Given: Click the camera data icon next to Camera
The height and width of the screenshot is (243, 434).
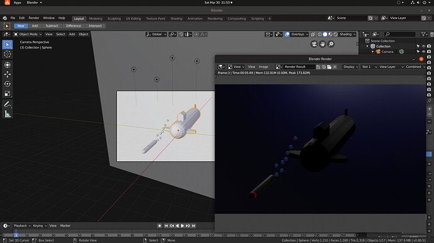Looking at the screenshot, I should point(401,52).
